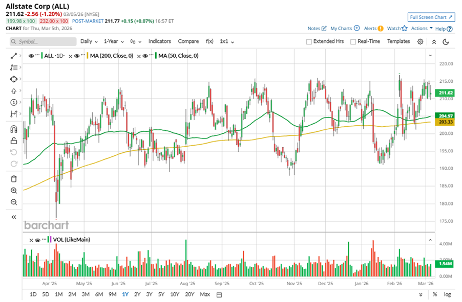Add ALL to Watchlist
This screenshot has width=462, height=302.
click(397, 28)
